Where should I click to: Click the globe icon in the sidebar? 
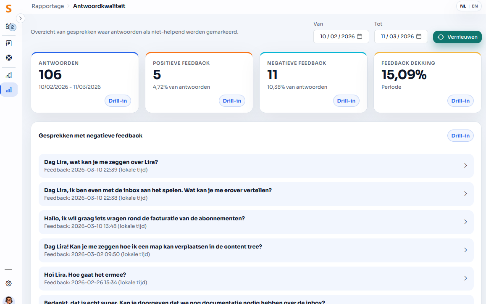[x=9, y=58]
